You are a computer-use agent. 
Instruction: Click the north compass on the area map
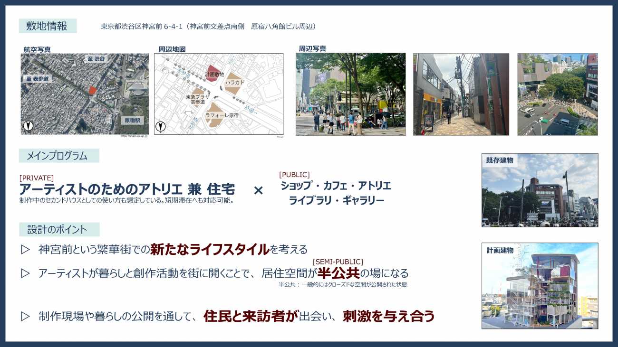pos(161,127)
